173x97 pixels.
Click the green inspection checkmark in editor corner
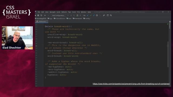coord(168,24)
